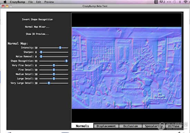Click the Very Large Detail: 30 label
The image size is (190, 133).
coord(24,83)
